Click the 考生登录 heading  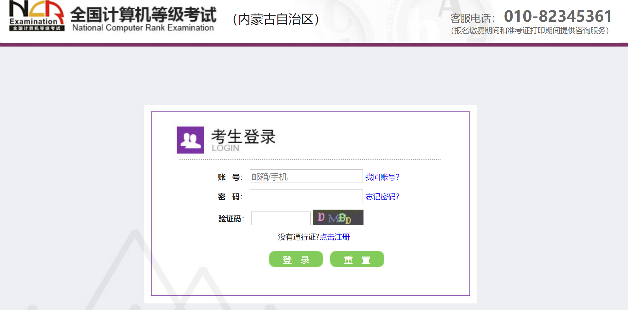(243, 137)
